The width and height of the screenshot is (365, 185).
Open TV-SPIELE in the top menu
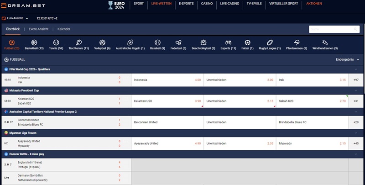[254, 4]
